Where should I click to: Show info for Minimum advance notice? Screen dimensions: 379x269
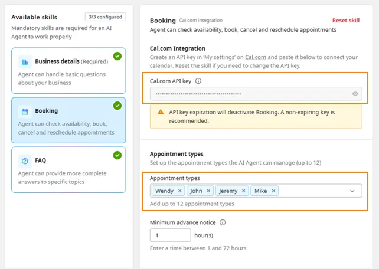coord(223,222)
